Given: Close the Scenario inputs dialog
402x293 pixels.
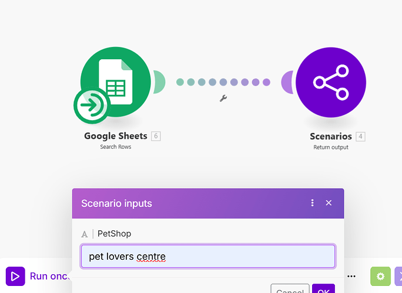Looking at the screenshot, I should (x=329, y=203).
